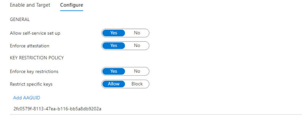Choose Yes for Enforce key restrictions
The height and width of the screenshot is (121, 302).
pyautogui.click(x=114, y=71)
